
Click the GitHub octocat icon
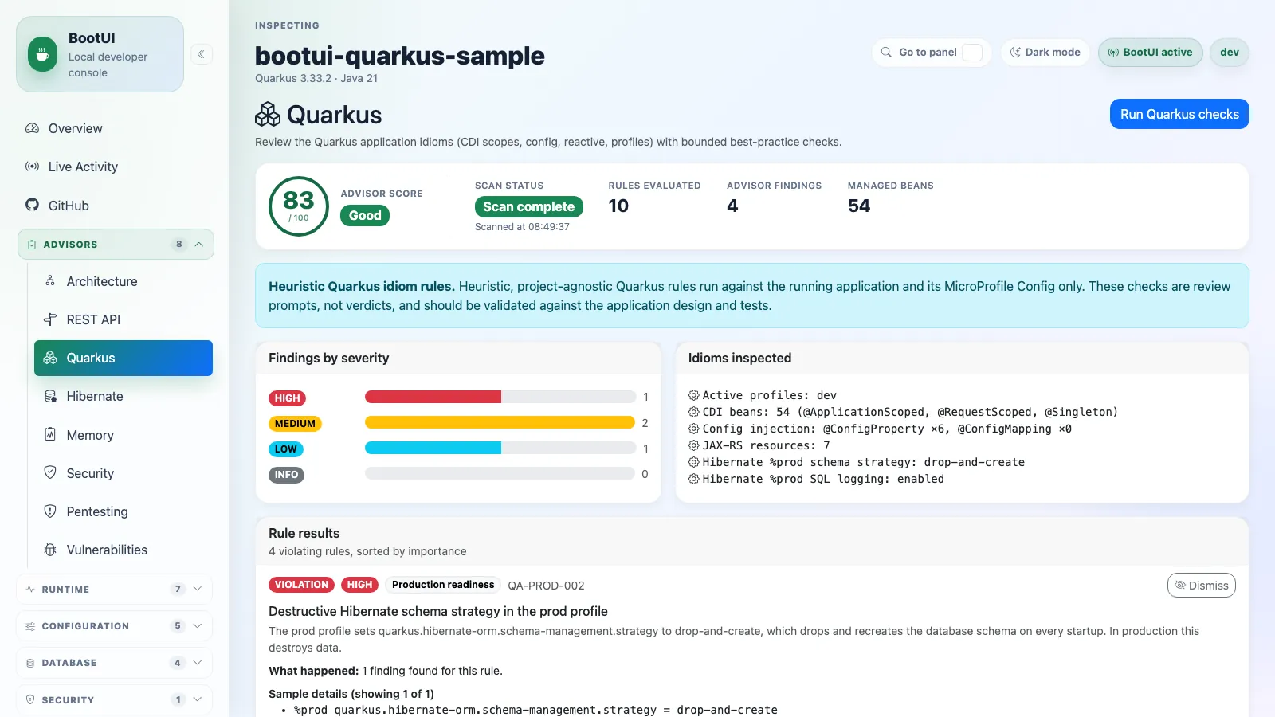pos(32,205)
